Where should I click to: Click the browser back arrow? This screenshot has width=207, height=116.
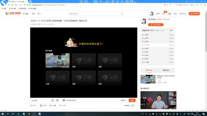[9, 5]
